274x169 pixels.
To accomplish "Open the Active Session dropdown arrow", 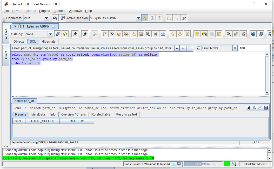I will (x=139, y=18).
